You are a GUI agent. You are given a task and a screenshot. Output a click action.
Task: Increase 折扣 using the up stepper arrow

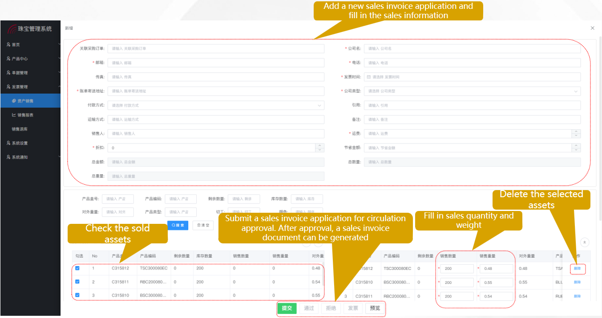click(319, 146)
